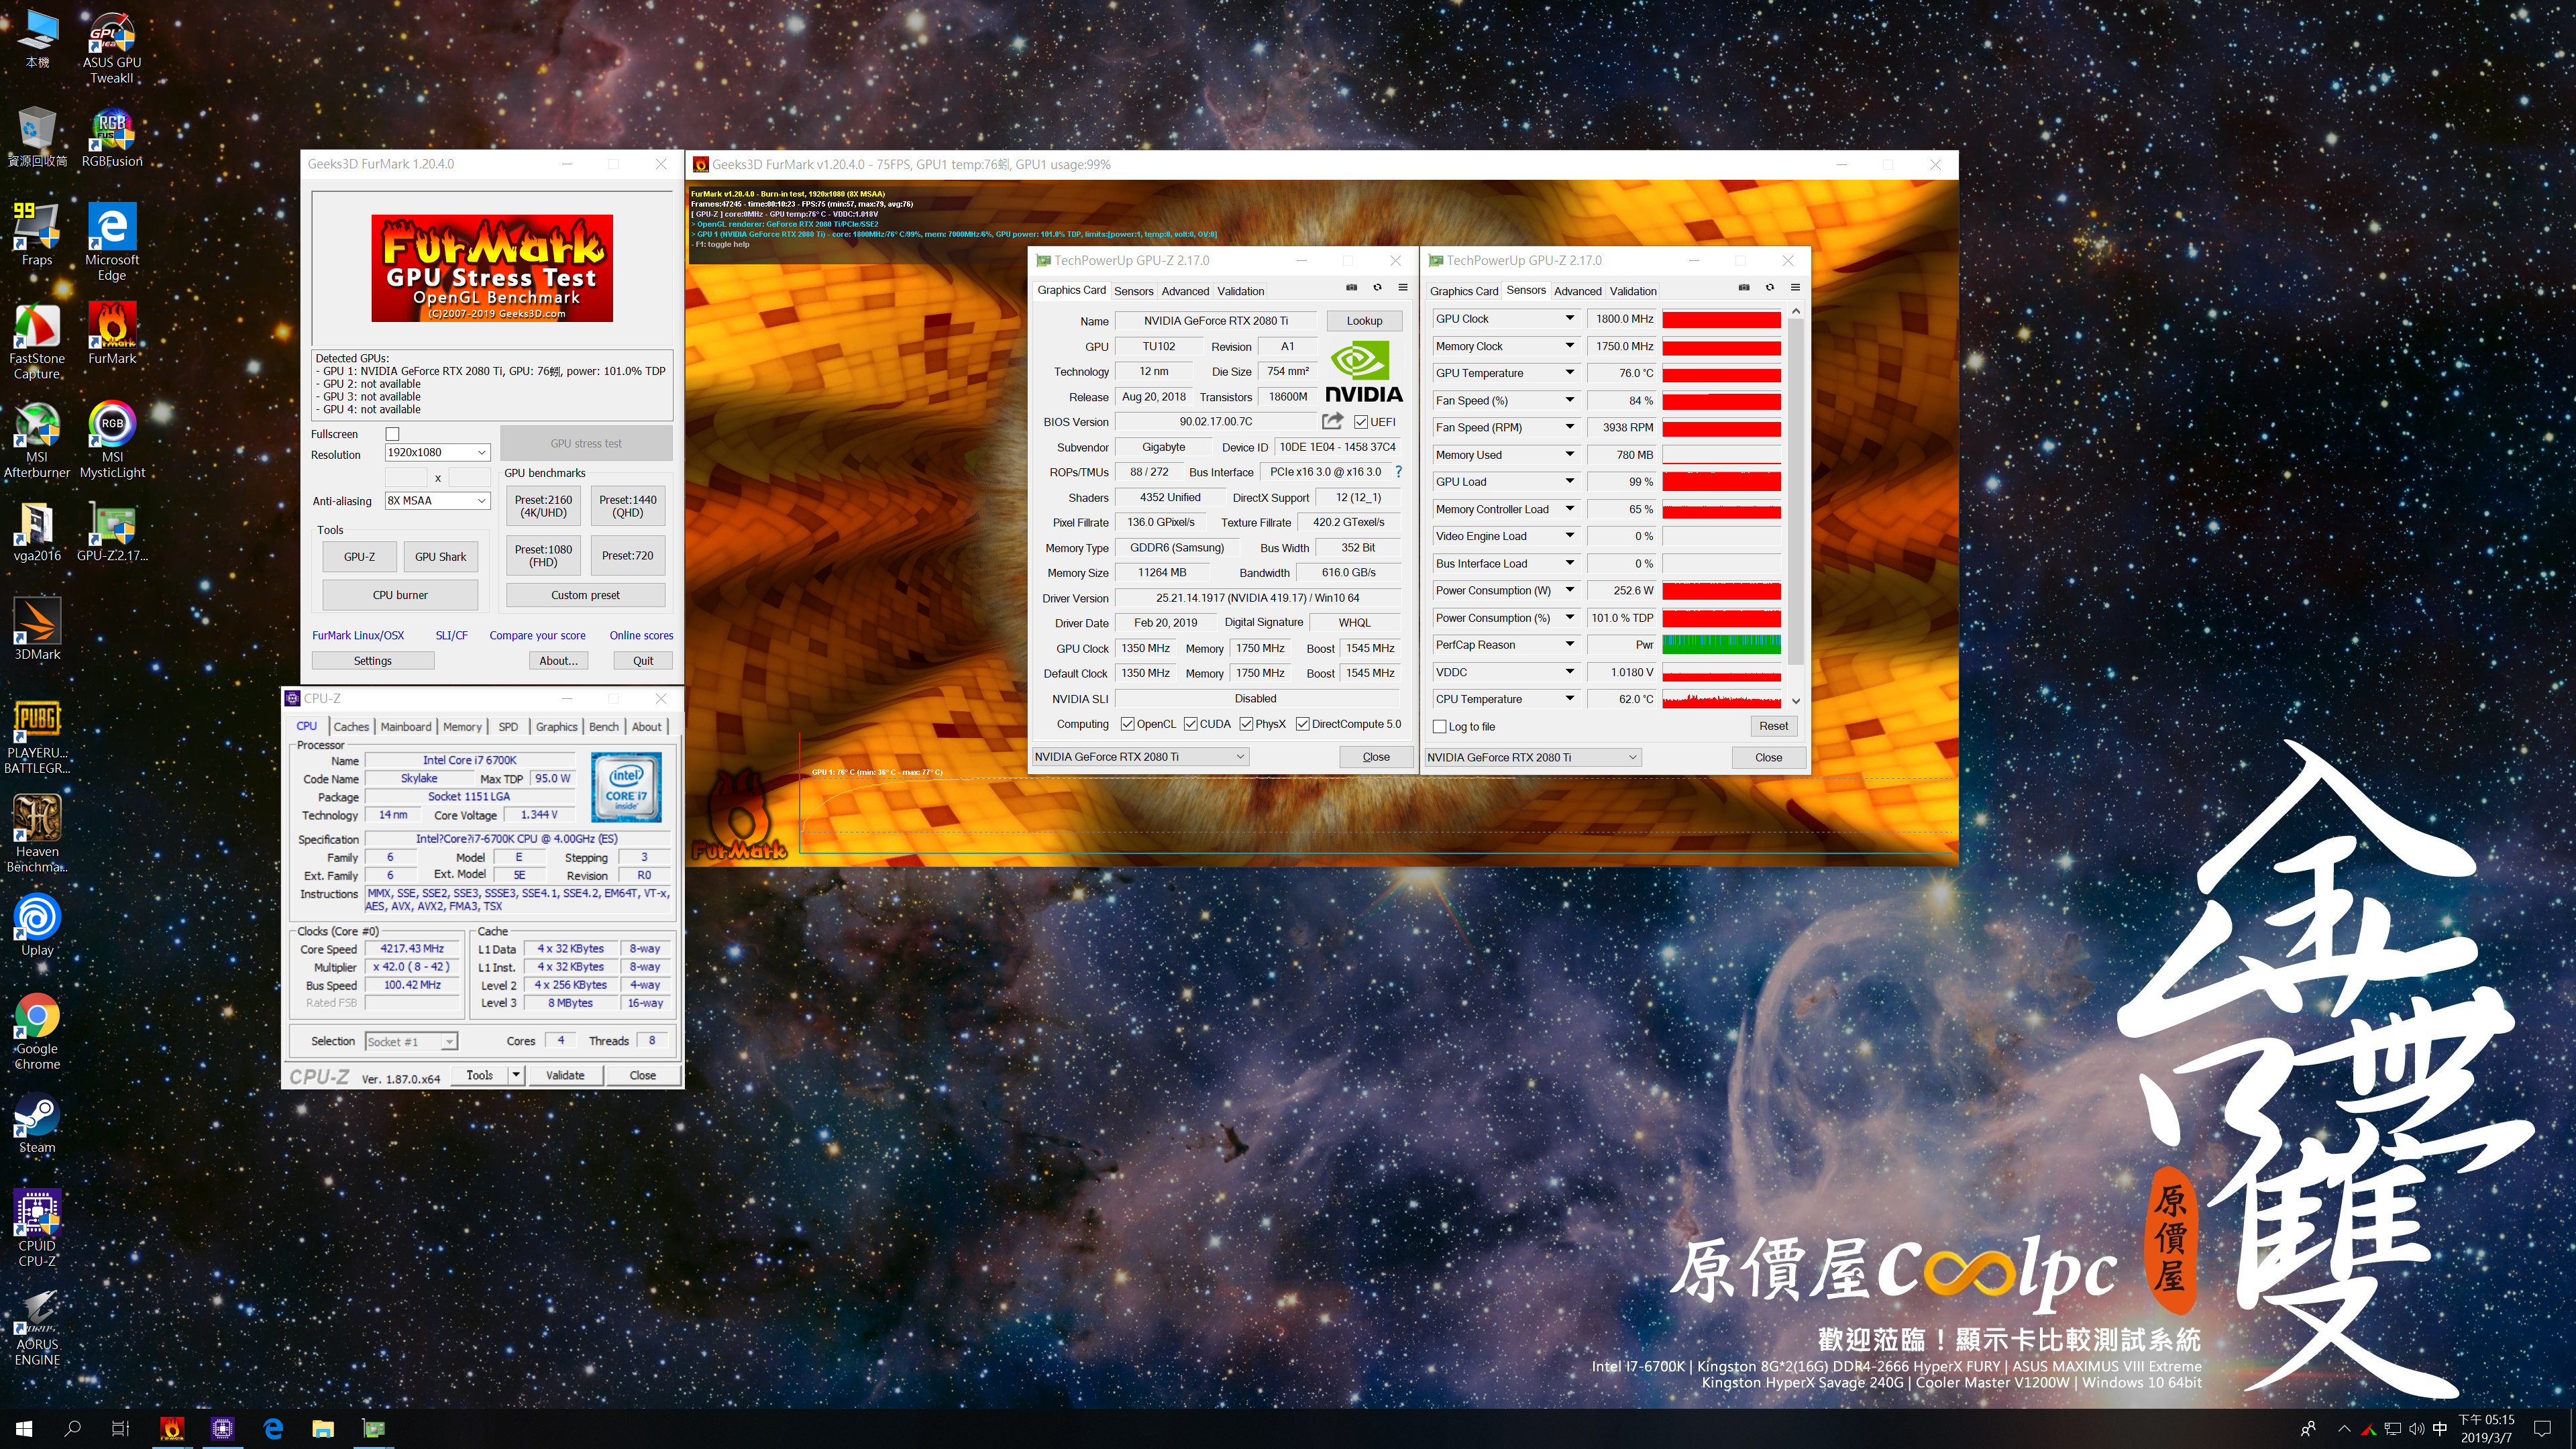The image size is (2576, 1449).
Task: Open CPUID CPU-Z desktop icon
Action: 37,1229
